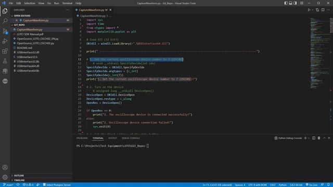The width and height of the screenshot is (333, 187).
Task: Toggle secondary side bar visibility
Action: 295,3
